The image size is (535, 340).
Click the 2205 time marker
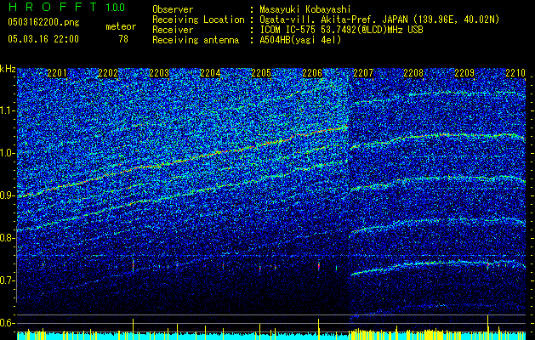[x=261, y=73]
